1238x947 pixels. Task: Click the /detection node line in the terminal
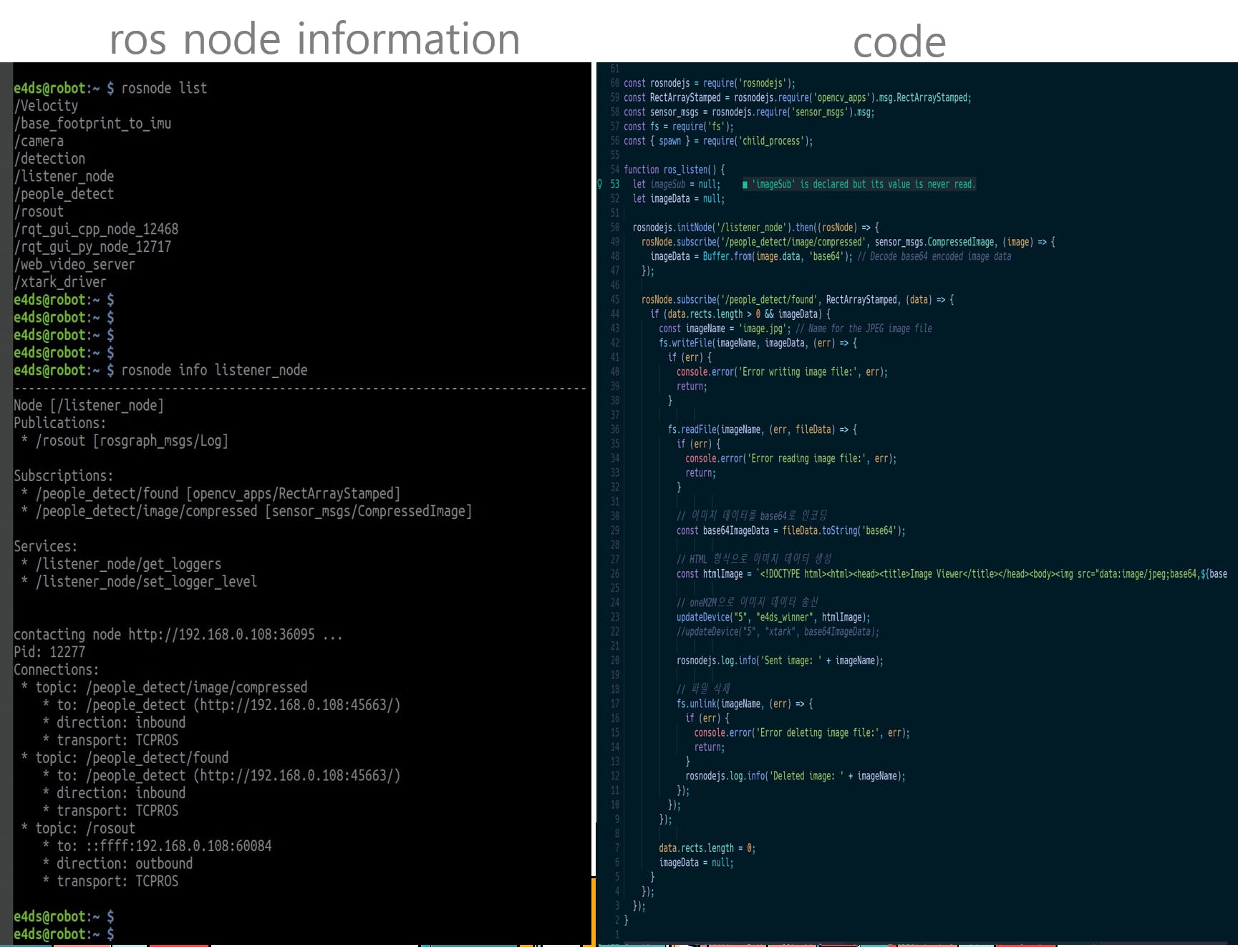[49, 159]
